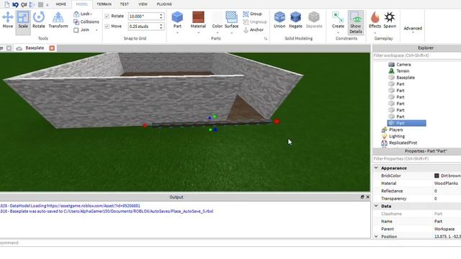Click the Separate button

point(314,20)
